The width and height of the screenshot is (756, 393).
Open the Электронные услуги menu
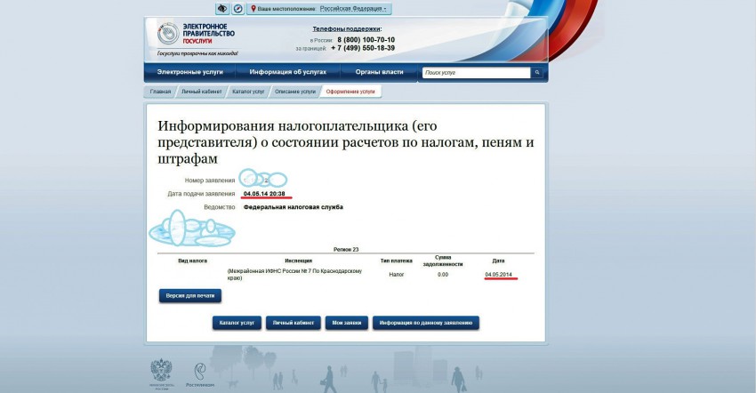tap(190, 72)
